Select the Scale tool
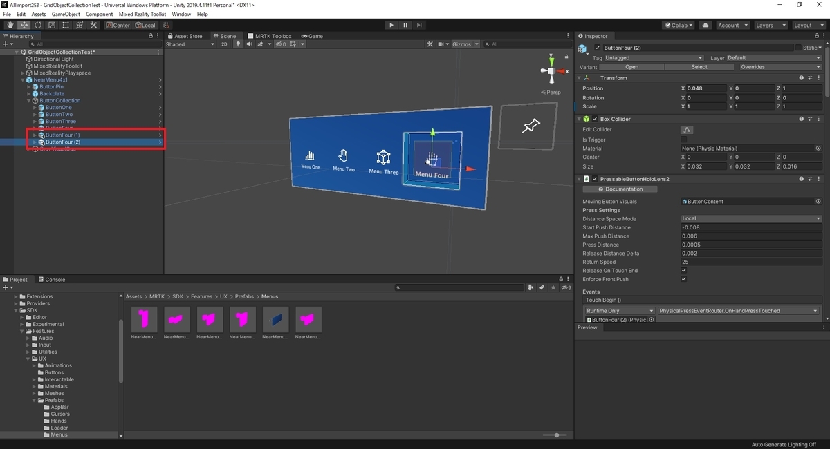830x449 pixels. [x=51, y=26]
